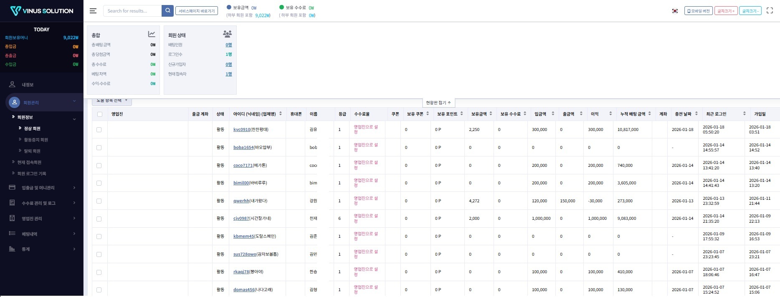The height and width of the screenshot is (297, 780).
Task: Open 내정보 from the sidebar
Action: tap(28, 85)
